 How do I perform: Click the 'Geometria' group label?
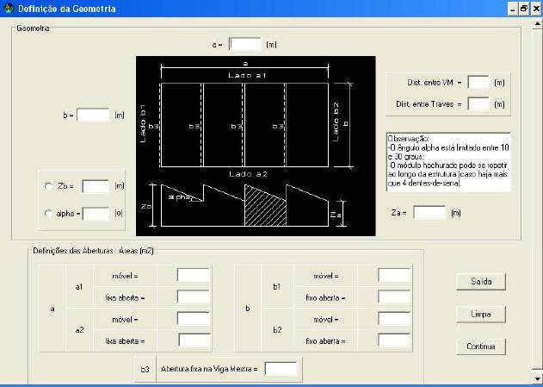pyautogui.click(x=33, y=28)
